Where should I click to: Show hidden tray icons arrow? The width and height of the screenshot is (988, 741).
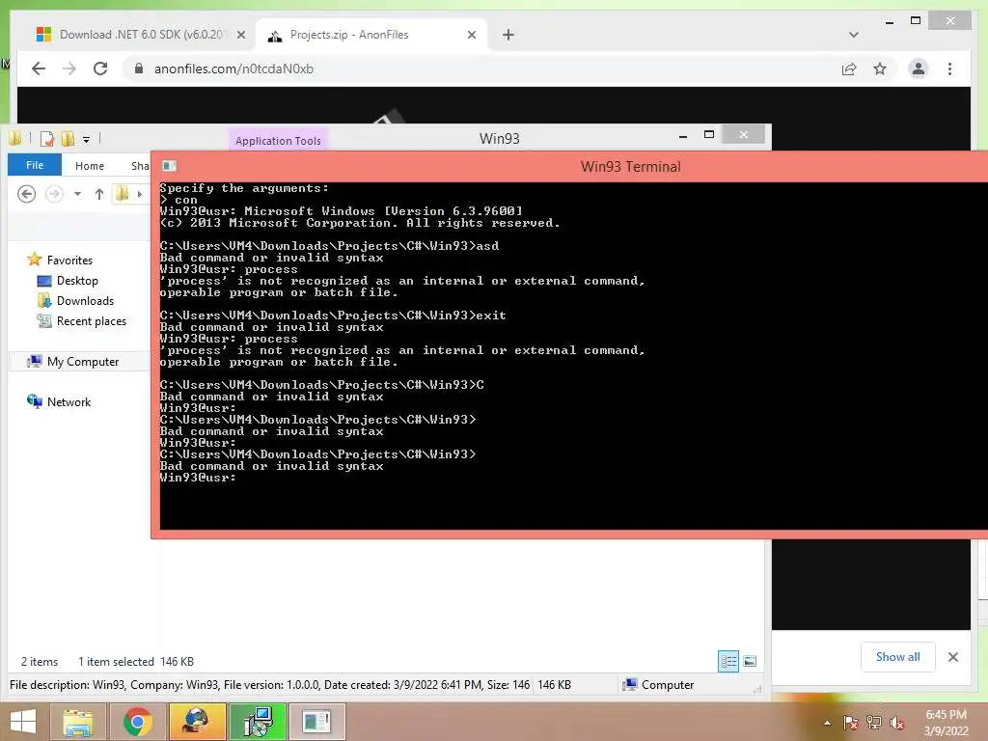tap(827, 723)
